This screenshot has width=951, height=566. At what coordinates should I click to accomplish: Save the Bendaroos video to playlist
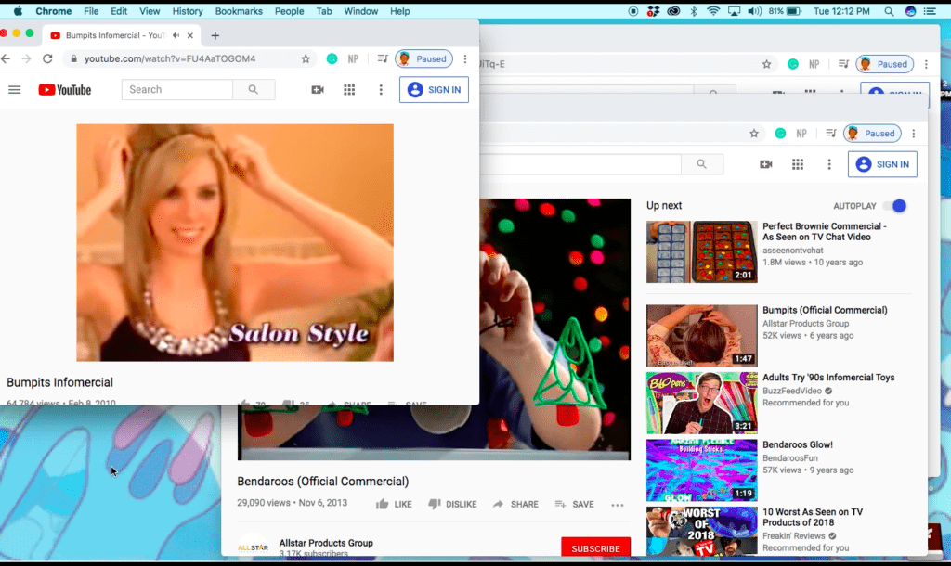point(574,504)
